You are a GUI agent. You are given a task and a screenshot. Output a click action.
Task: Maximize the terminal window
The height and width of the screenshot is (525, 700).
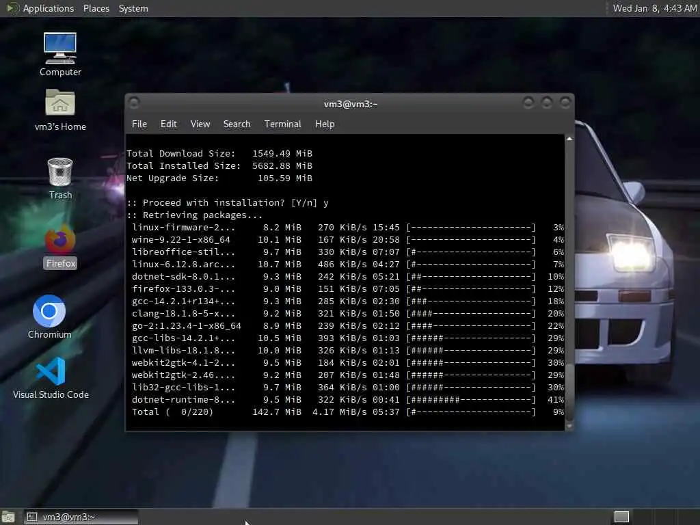pos(547,103)
